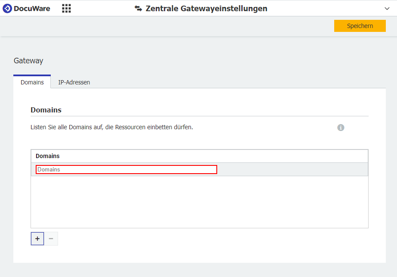Click the red-outlined Domains entry row
397x277 pixels.
[126, 169]
